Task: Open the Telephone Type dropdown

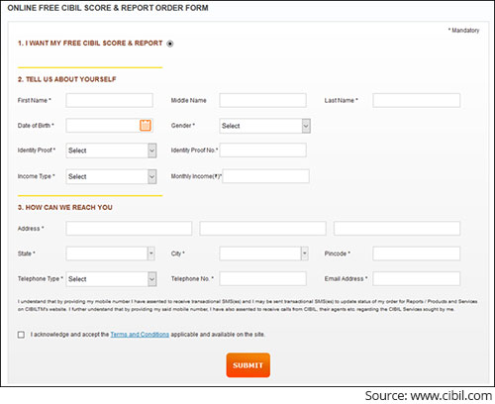Action: point(111,279)
